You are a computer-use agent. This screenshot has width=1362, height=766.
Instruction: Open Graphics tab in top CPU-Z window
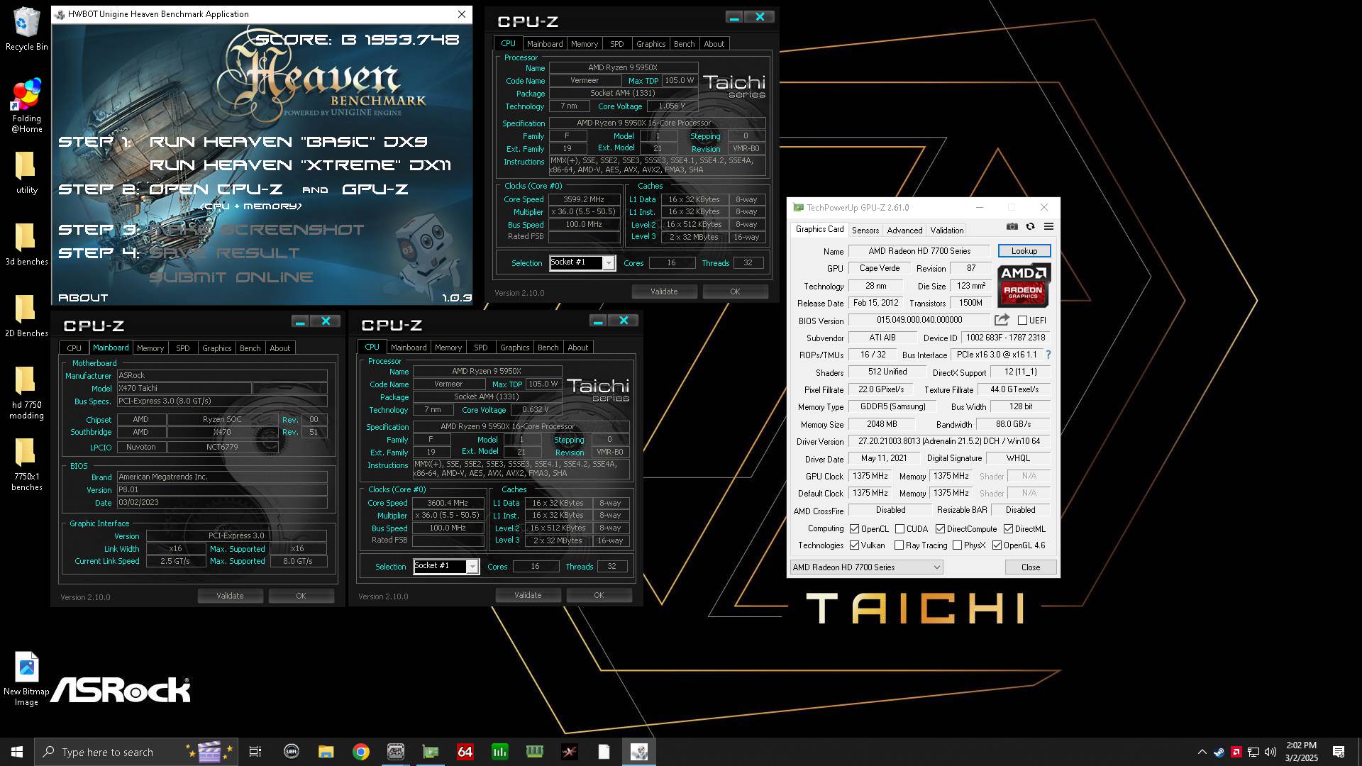[x=650, y=44]
